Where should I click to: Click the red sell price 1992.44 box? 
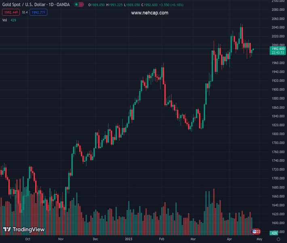[10, 13]
